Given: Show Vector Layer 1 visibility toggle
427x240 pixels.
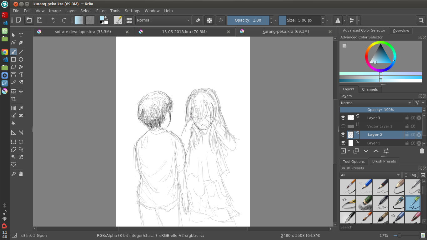Looking at the screenshot, I should 343,126.
